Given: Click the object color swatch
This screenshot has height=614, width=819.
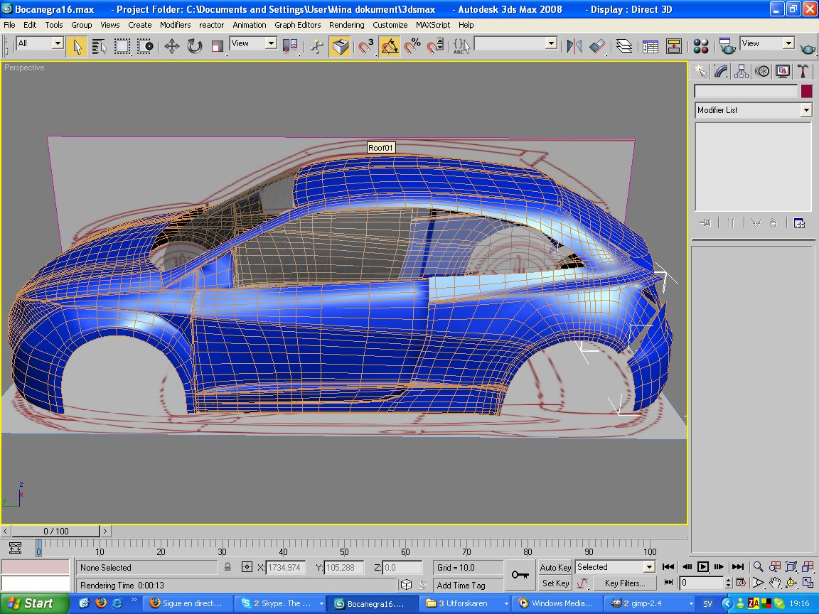Looking at the screenshot, I should [x=806, y=91].
